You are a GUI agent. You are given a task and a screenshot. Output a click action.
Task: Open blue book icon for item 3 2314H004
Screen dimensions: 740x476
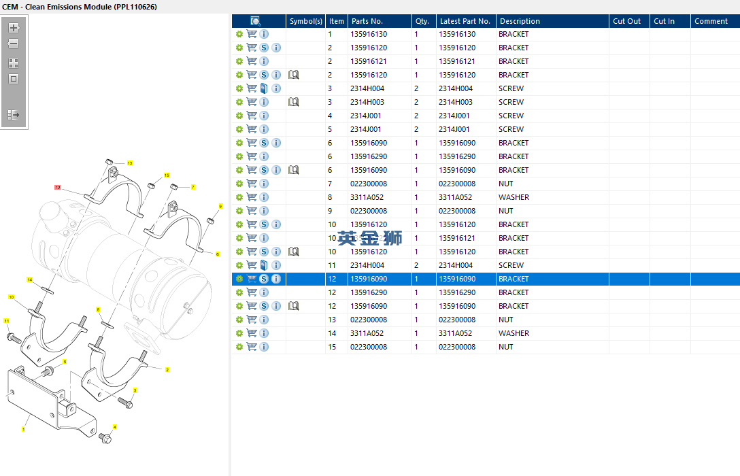click(x=264, y=88)
